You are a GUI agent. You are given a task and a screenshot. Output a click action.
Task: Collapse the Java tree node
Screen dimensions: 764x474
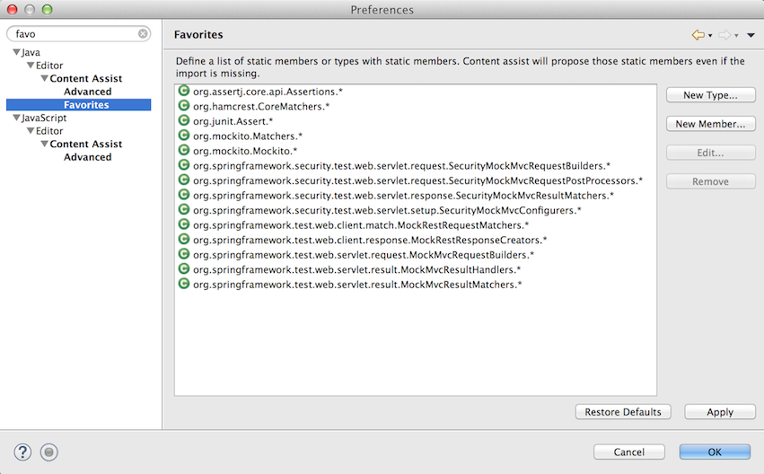pyautogui.click(x=16, y=52)
